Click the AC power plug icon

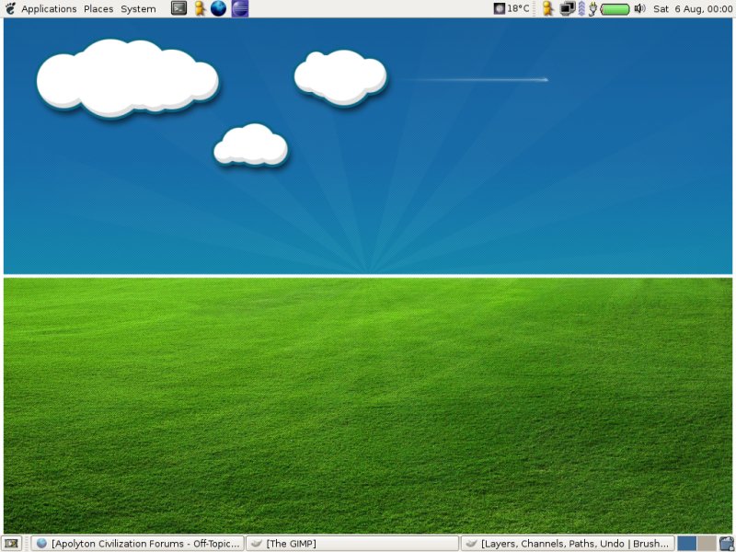592,8
